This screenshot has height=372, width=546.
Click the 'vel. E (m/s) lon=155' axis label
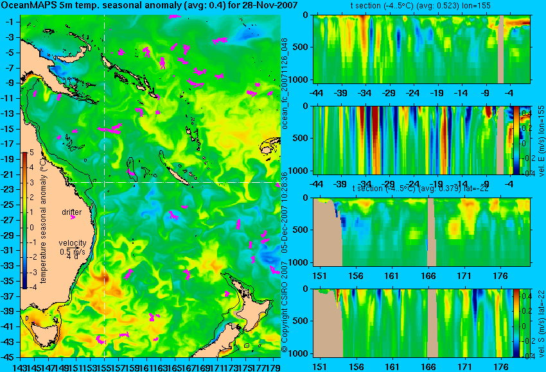[542, 141]
